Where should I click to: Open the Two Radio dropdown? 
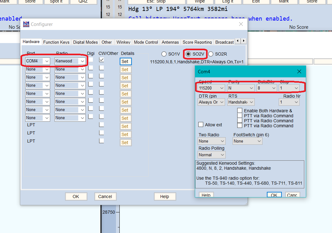click(x=212, y=141)
